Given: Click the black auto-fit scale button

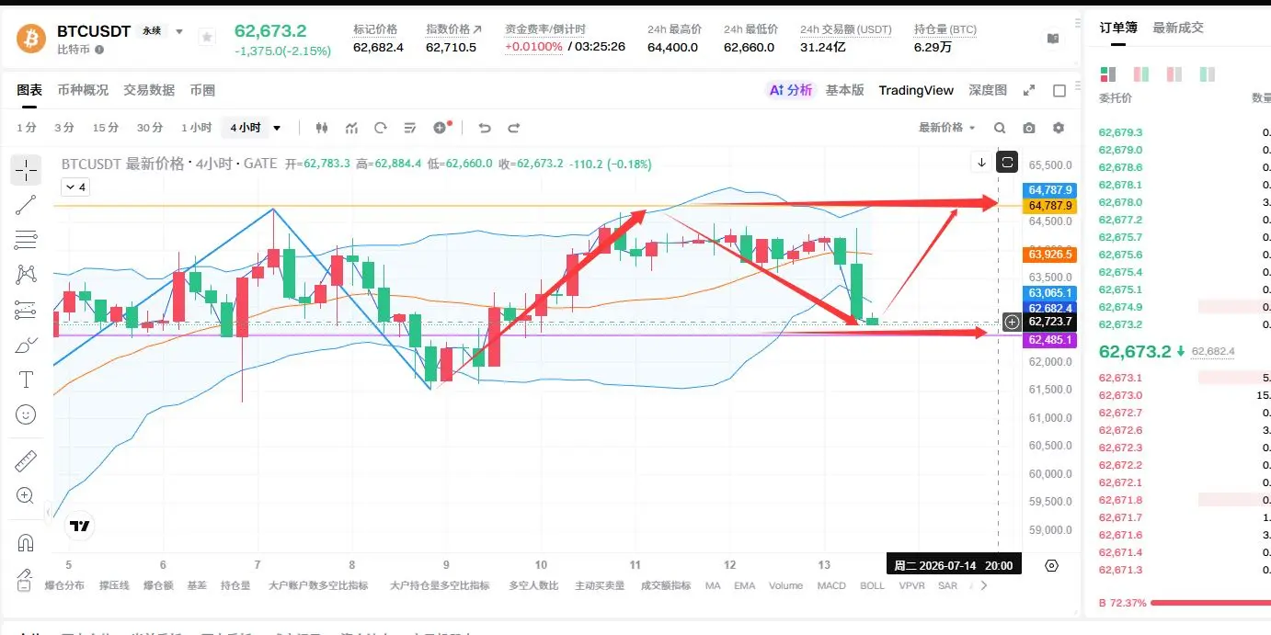Looking at the screenshot, I should 1007,163.
